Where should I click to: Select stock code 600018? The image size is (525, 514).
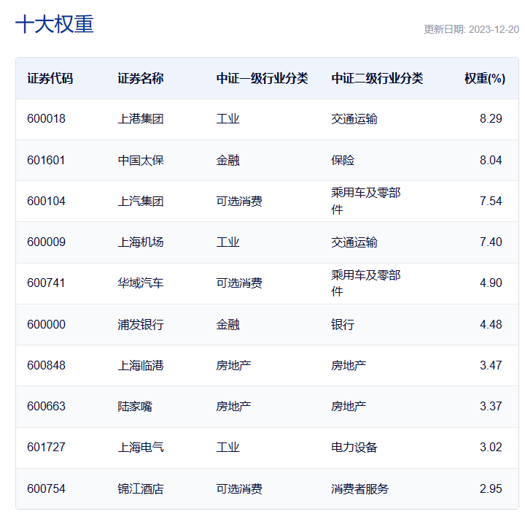coord(46,119)
